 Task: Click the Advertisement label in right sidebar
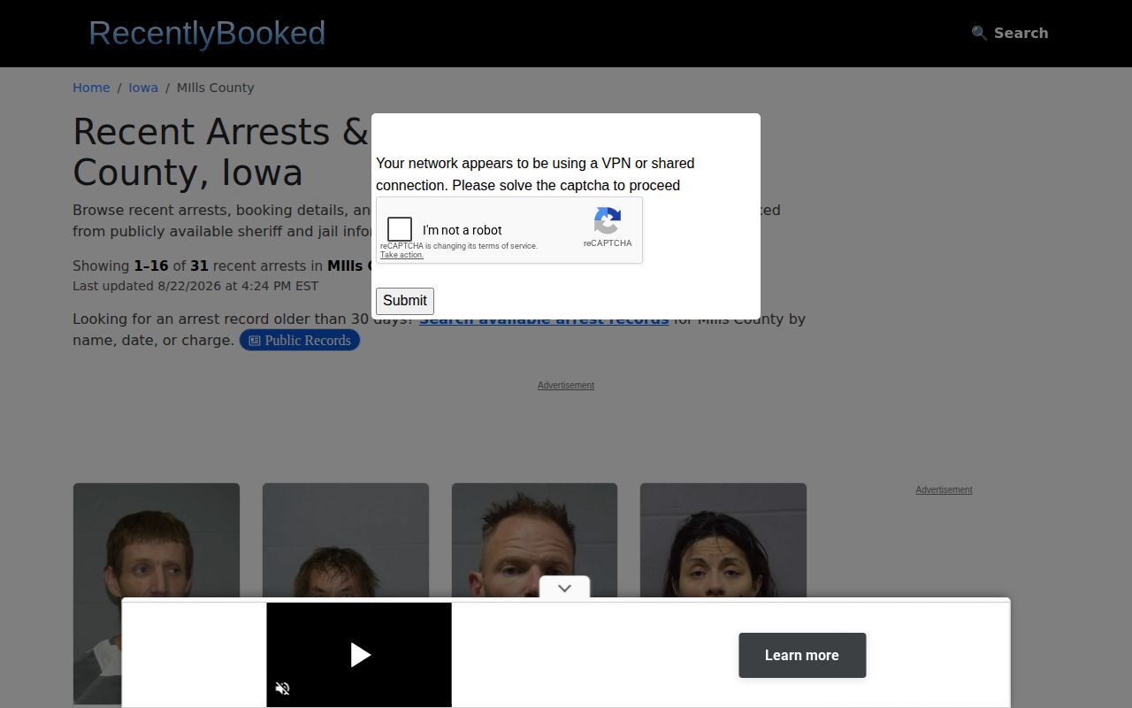click(x=944, y=489)
